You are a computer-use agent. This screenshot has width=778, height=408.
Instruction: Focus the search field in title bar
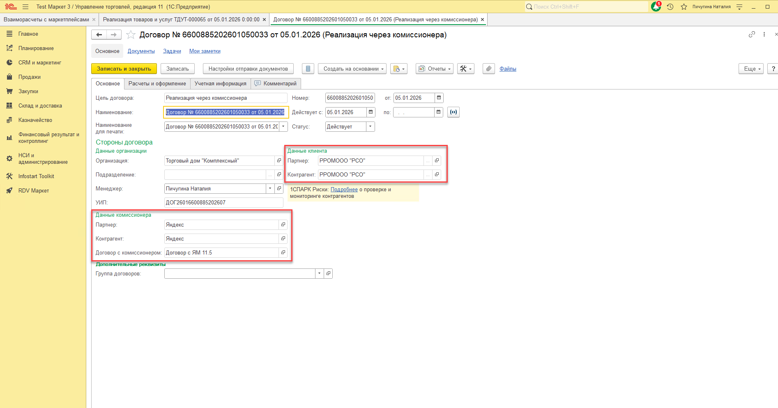pyautogui.click(x=586, y=7)
